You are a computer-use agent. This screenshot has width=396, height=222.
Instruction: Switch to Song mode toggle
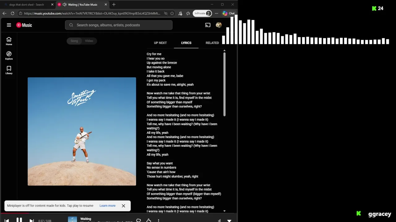74,41
